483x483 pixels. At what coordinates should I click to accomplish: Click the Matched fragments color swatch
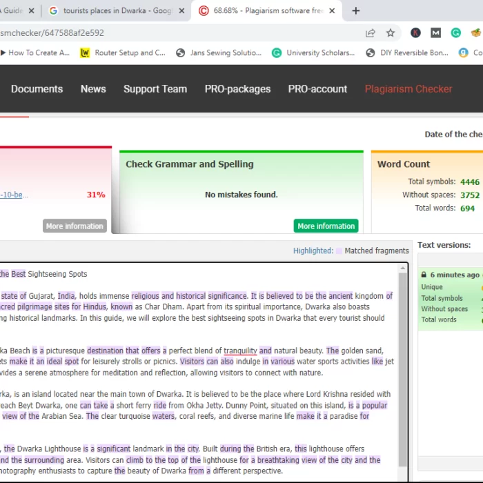click(339, 251)
